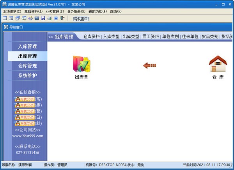Open the 入库类型 top link
Screen dimensions: 234x170
coord(111,37)
